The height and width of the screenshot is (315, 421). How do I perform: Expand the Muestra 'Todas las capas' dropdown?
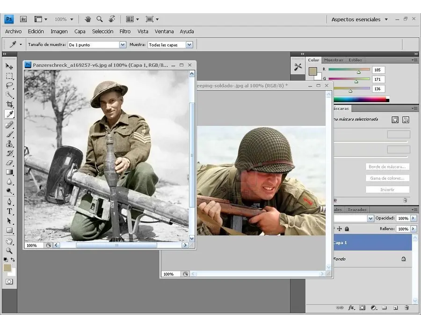(189, 45)
